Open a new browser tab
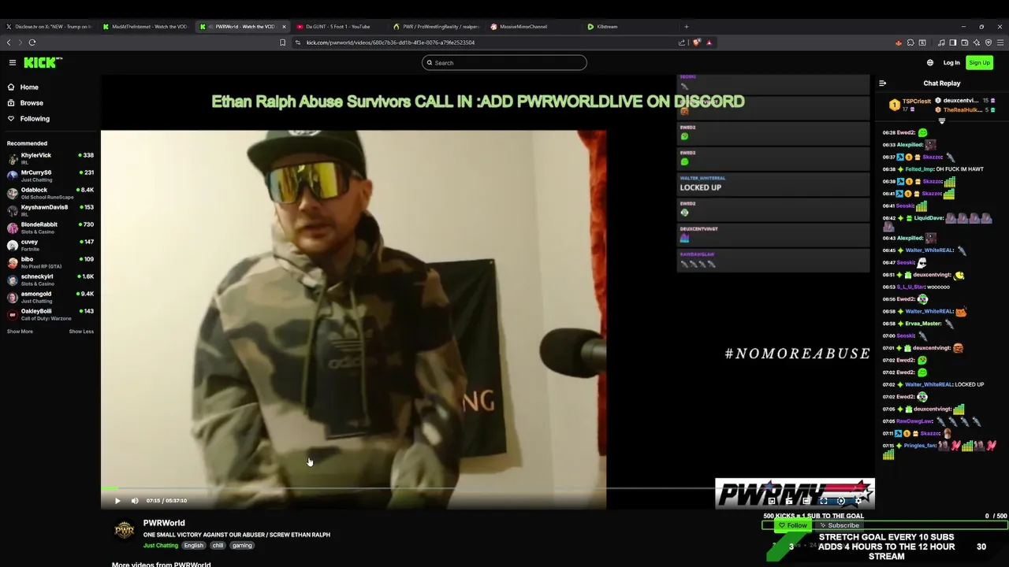Screen dimensions: 1009x567 tap(686, 27)
